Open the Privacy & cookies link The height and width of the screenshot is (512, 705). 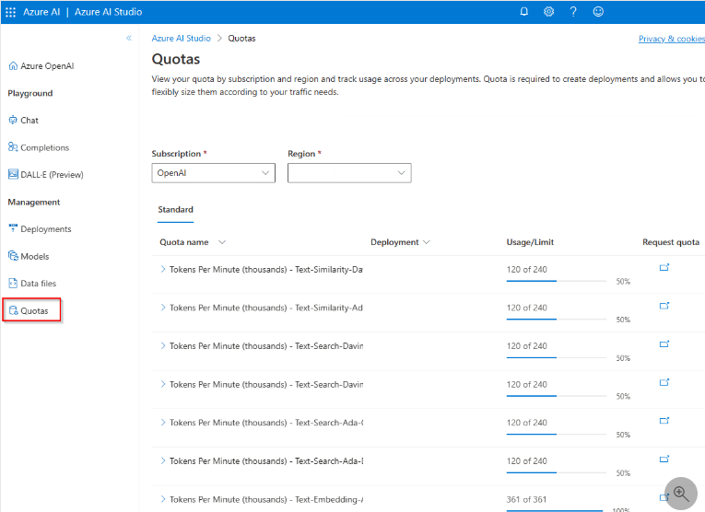click(672, 39)
